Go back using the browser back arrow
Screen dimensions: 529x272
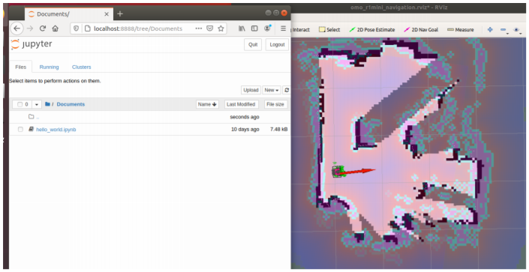17,28
